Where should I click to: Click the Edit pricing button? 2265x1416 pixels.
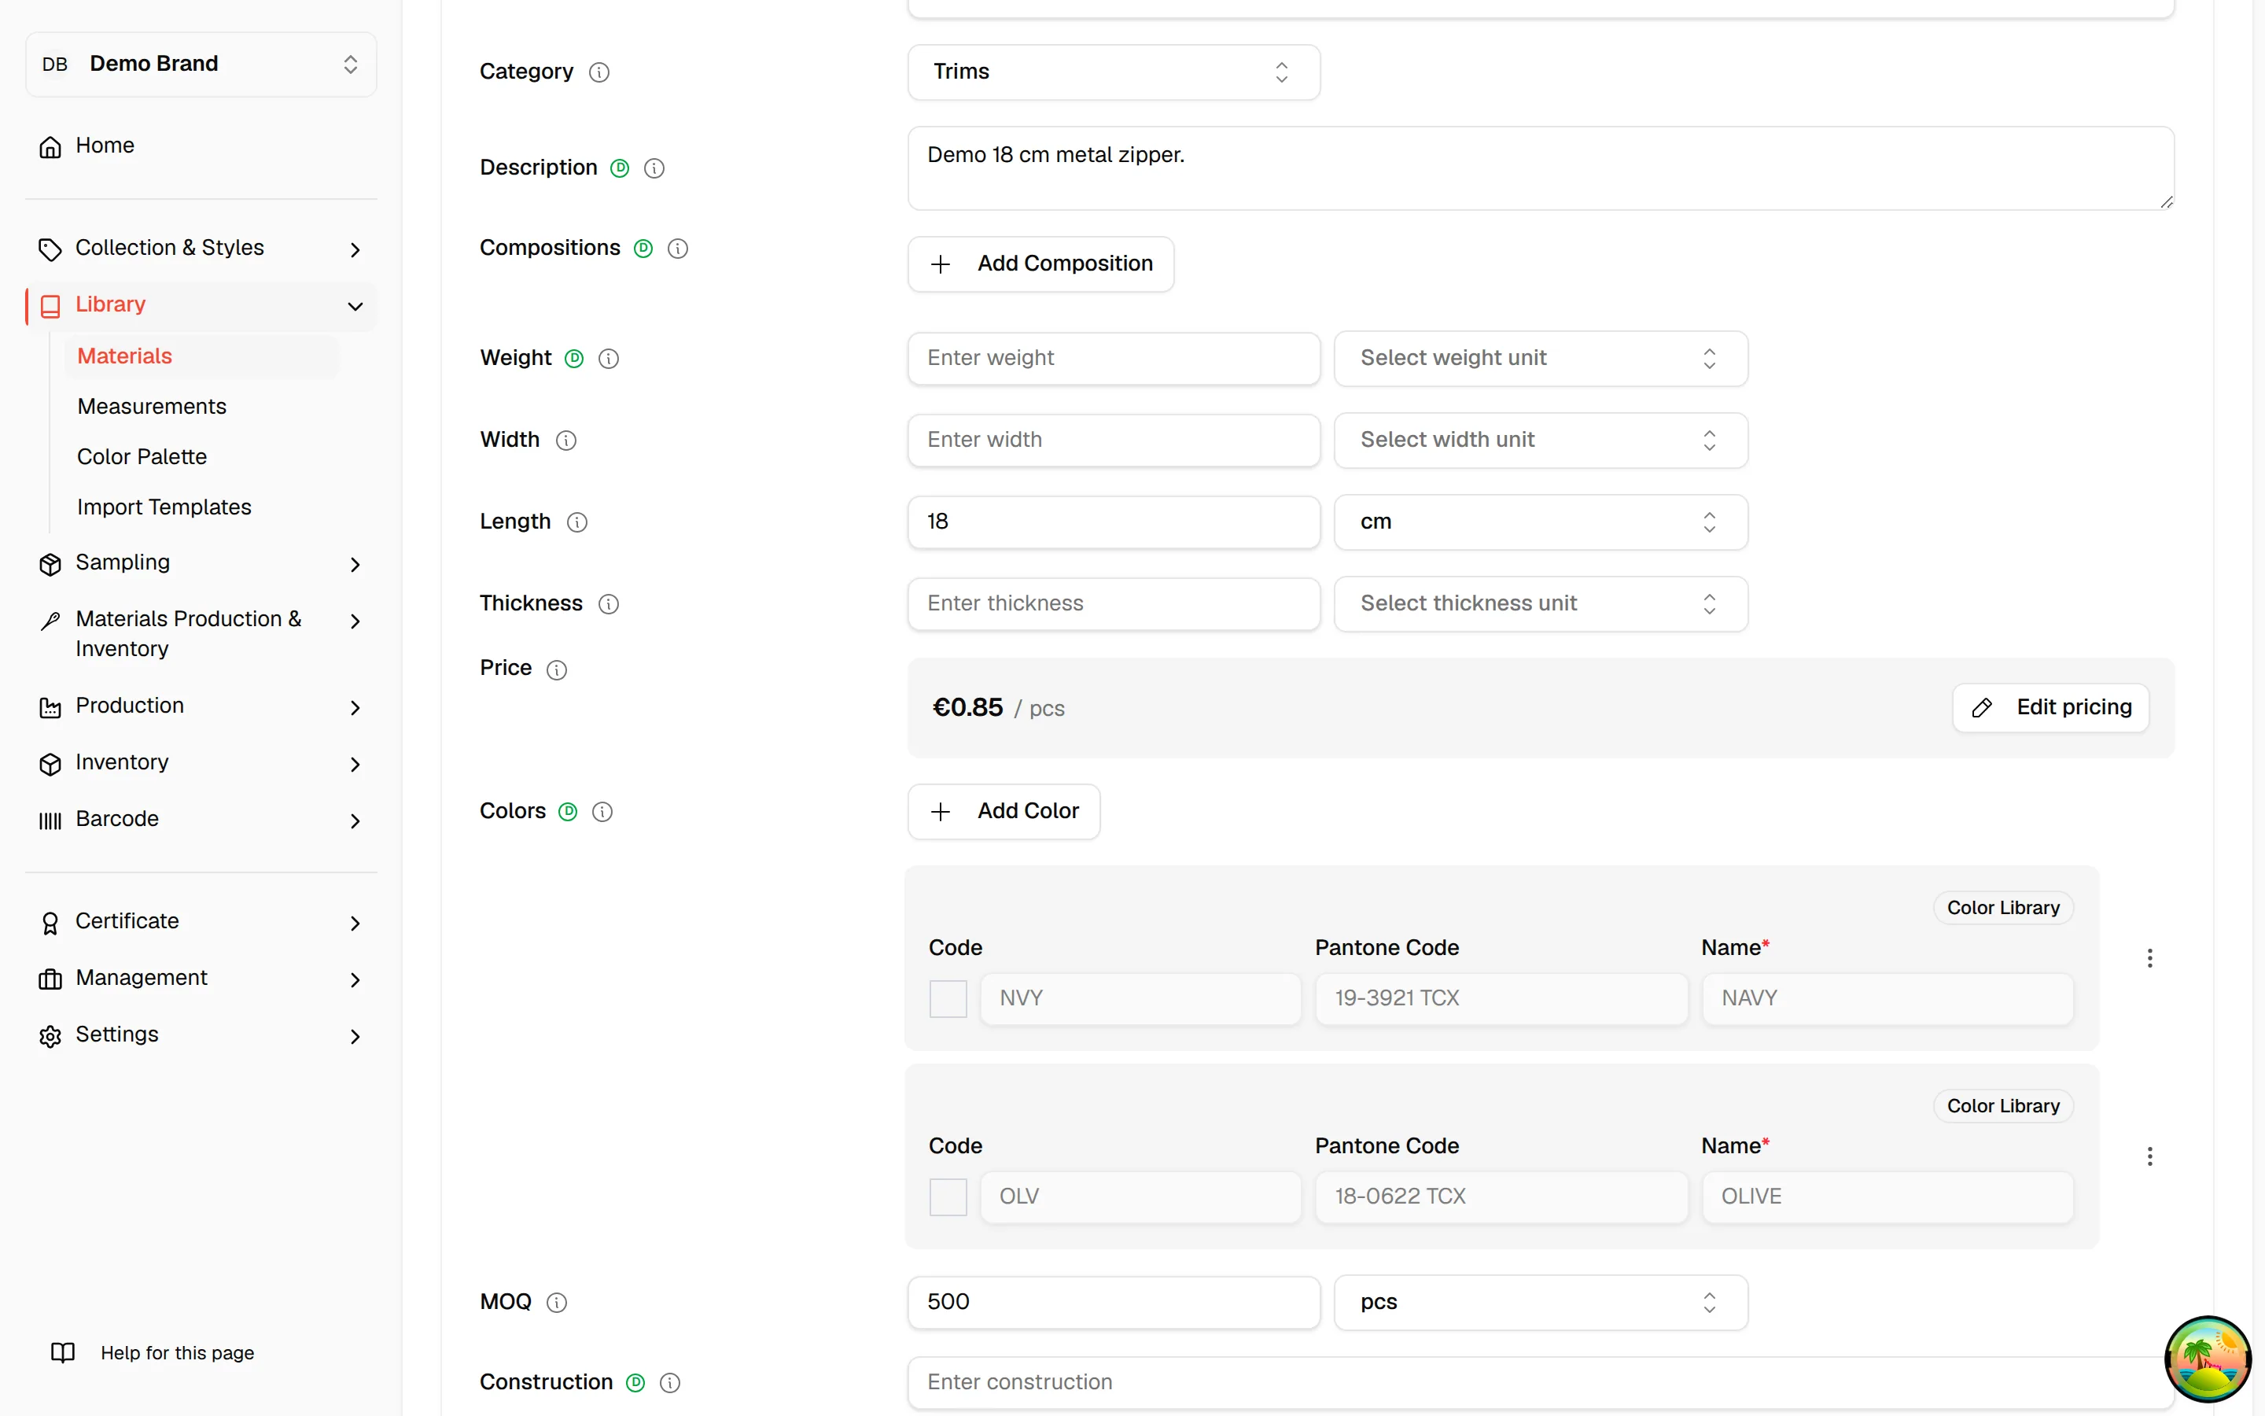2050,708
